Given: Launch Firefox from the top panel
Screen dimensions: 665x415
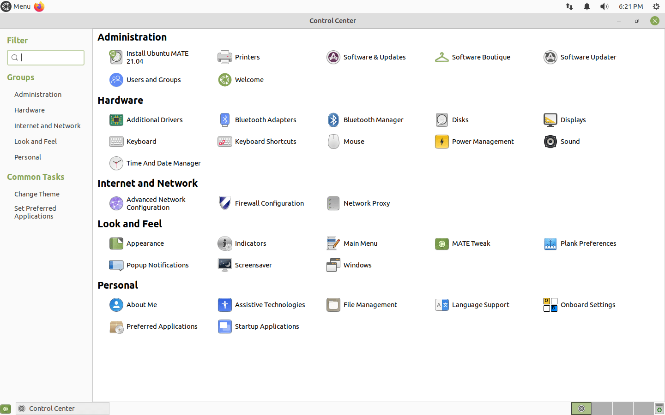Looking at the screenshot, I should (39, 6).
